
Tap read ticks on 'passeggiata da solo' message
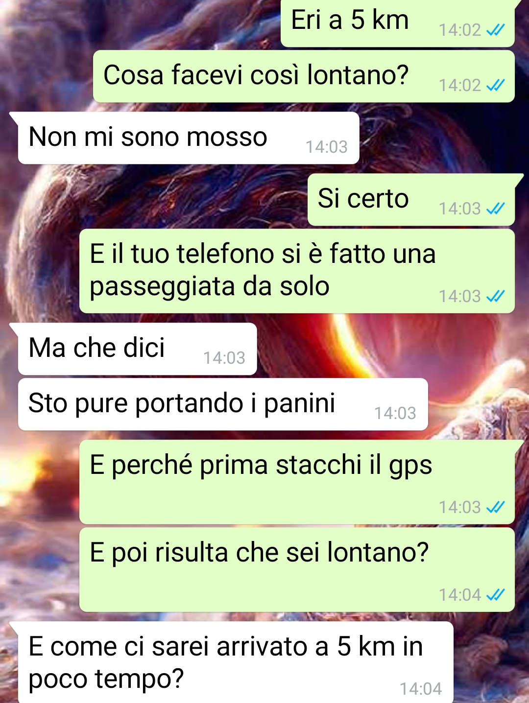click(x=495, y=297)
